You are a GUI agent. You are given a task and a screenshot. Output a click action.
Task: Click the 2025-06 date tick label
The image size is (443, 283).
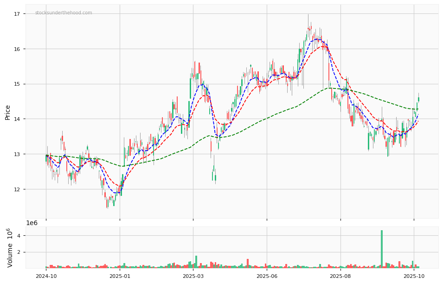(x=267, y=276)
